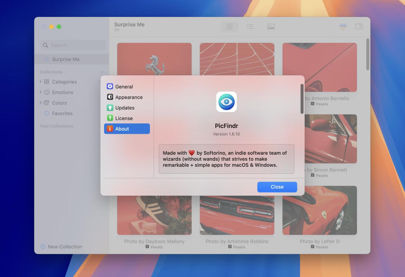405x277 pixels.
Task: Click the main window vertical scrollbar
Action: tap(368, 54)
